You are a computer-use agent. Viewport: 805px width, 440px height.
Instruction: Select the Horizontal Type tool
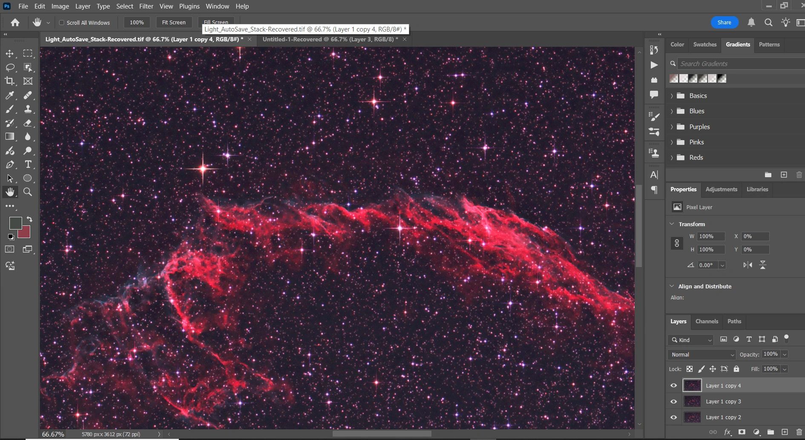(28, 164)
